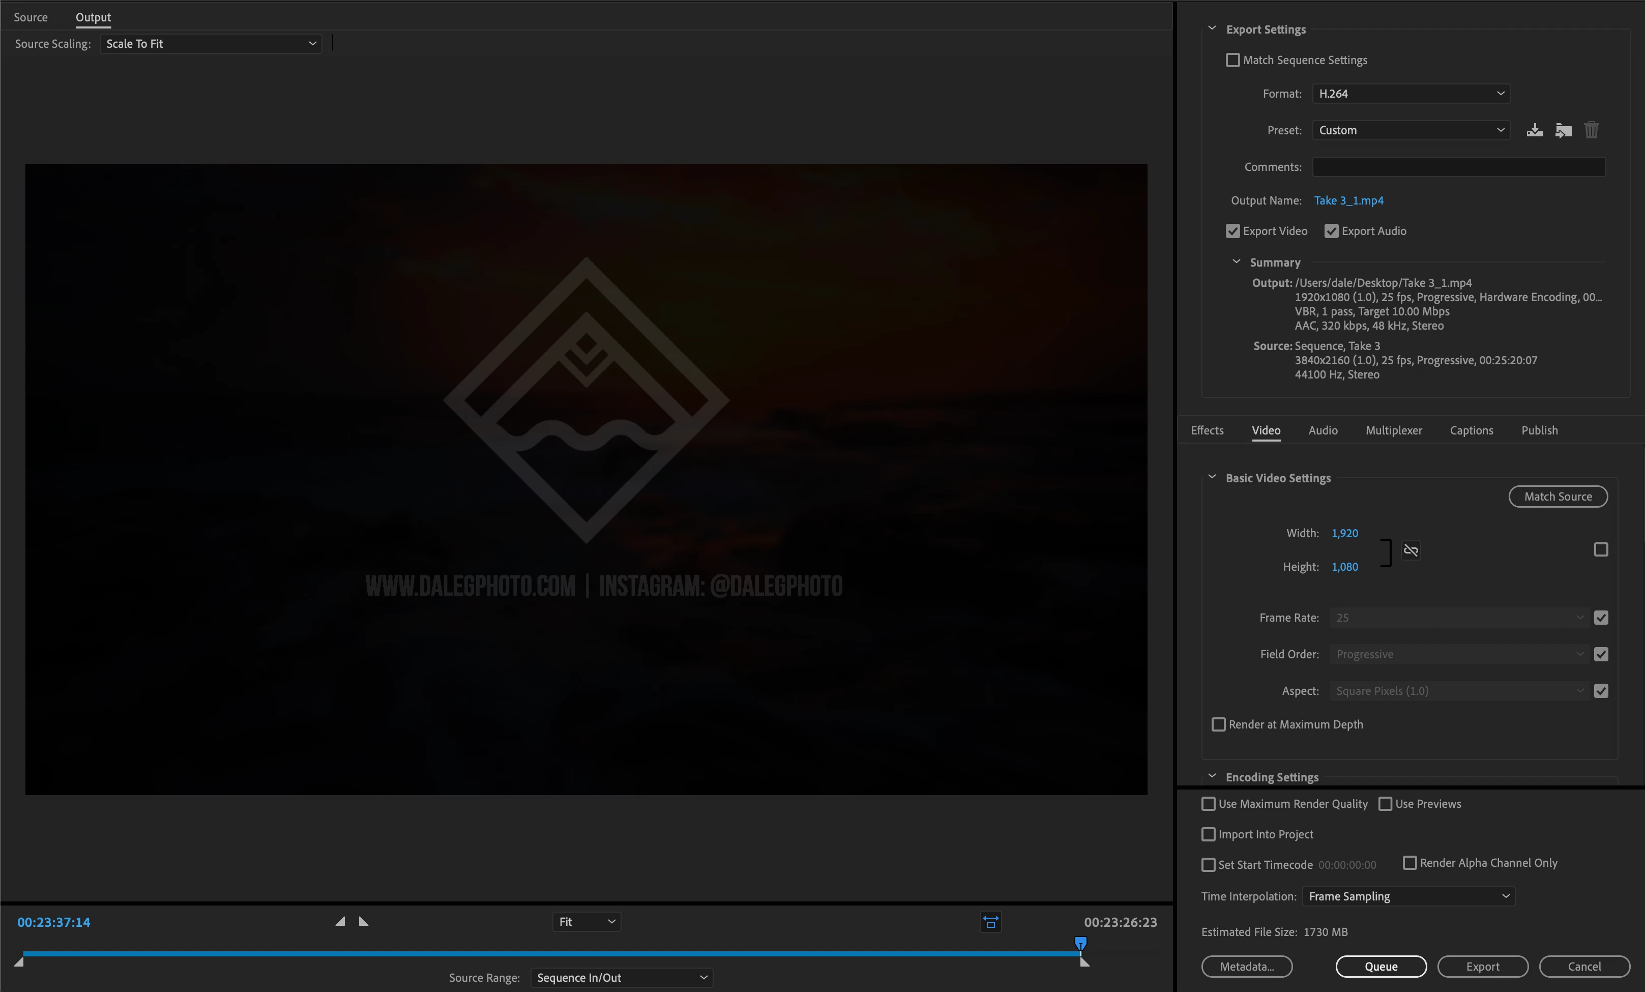Screen dimensions: 1645x992
Task: Click the Match Source button
Action: (x=1558, y=496)
